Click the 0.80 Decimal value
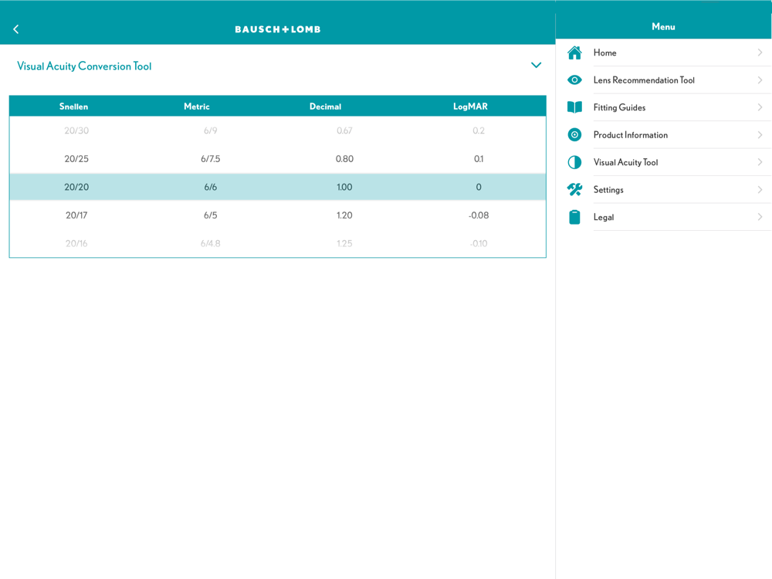Image resolution: width=772 pixels, height=579 pixels. [x=344, y=158]
